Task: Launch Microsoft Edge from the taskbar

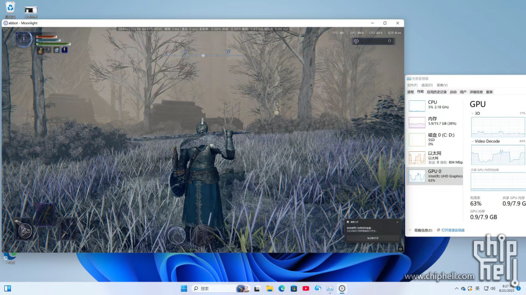Action: click(x=282, y=289)
